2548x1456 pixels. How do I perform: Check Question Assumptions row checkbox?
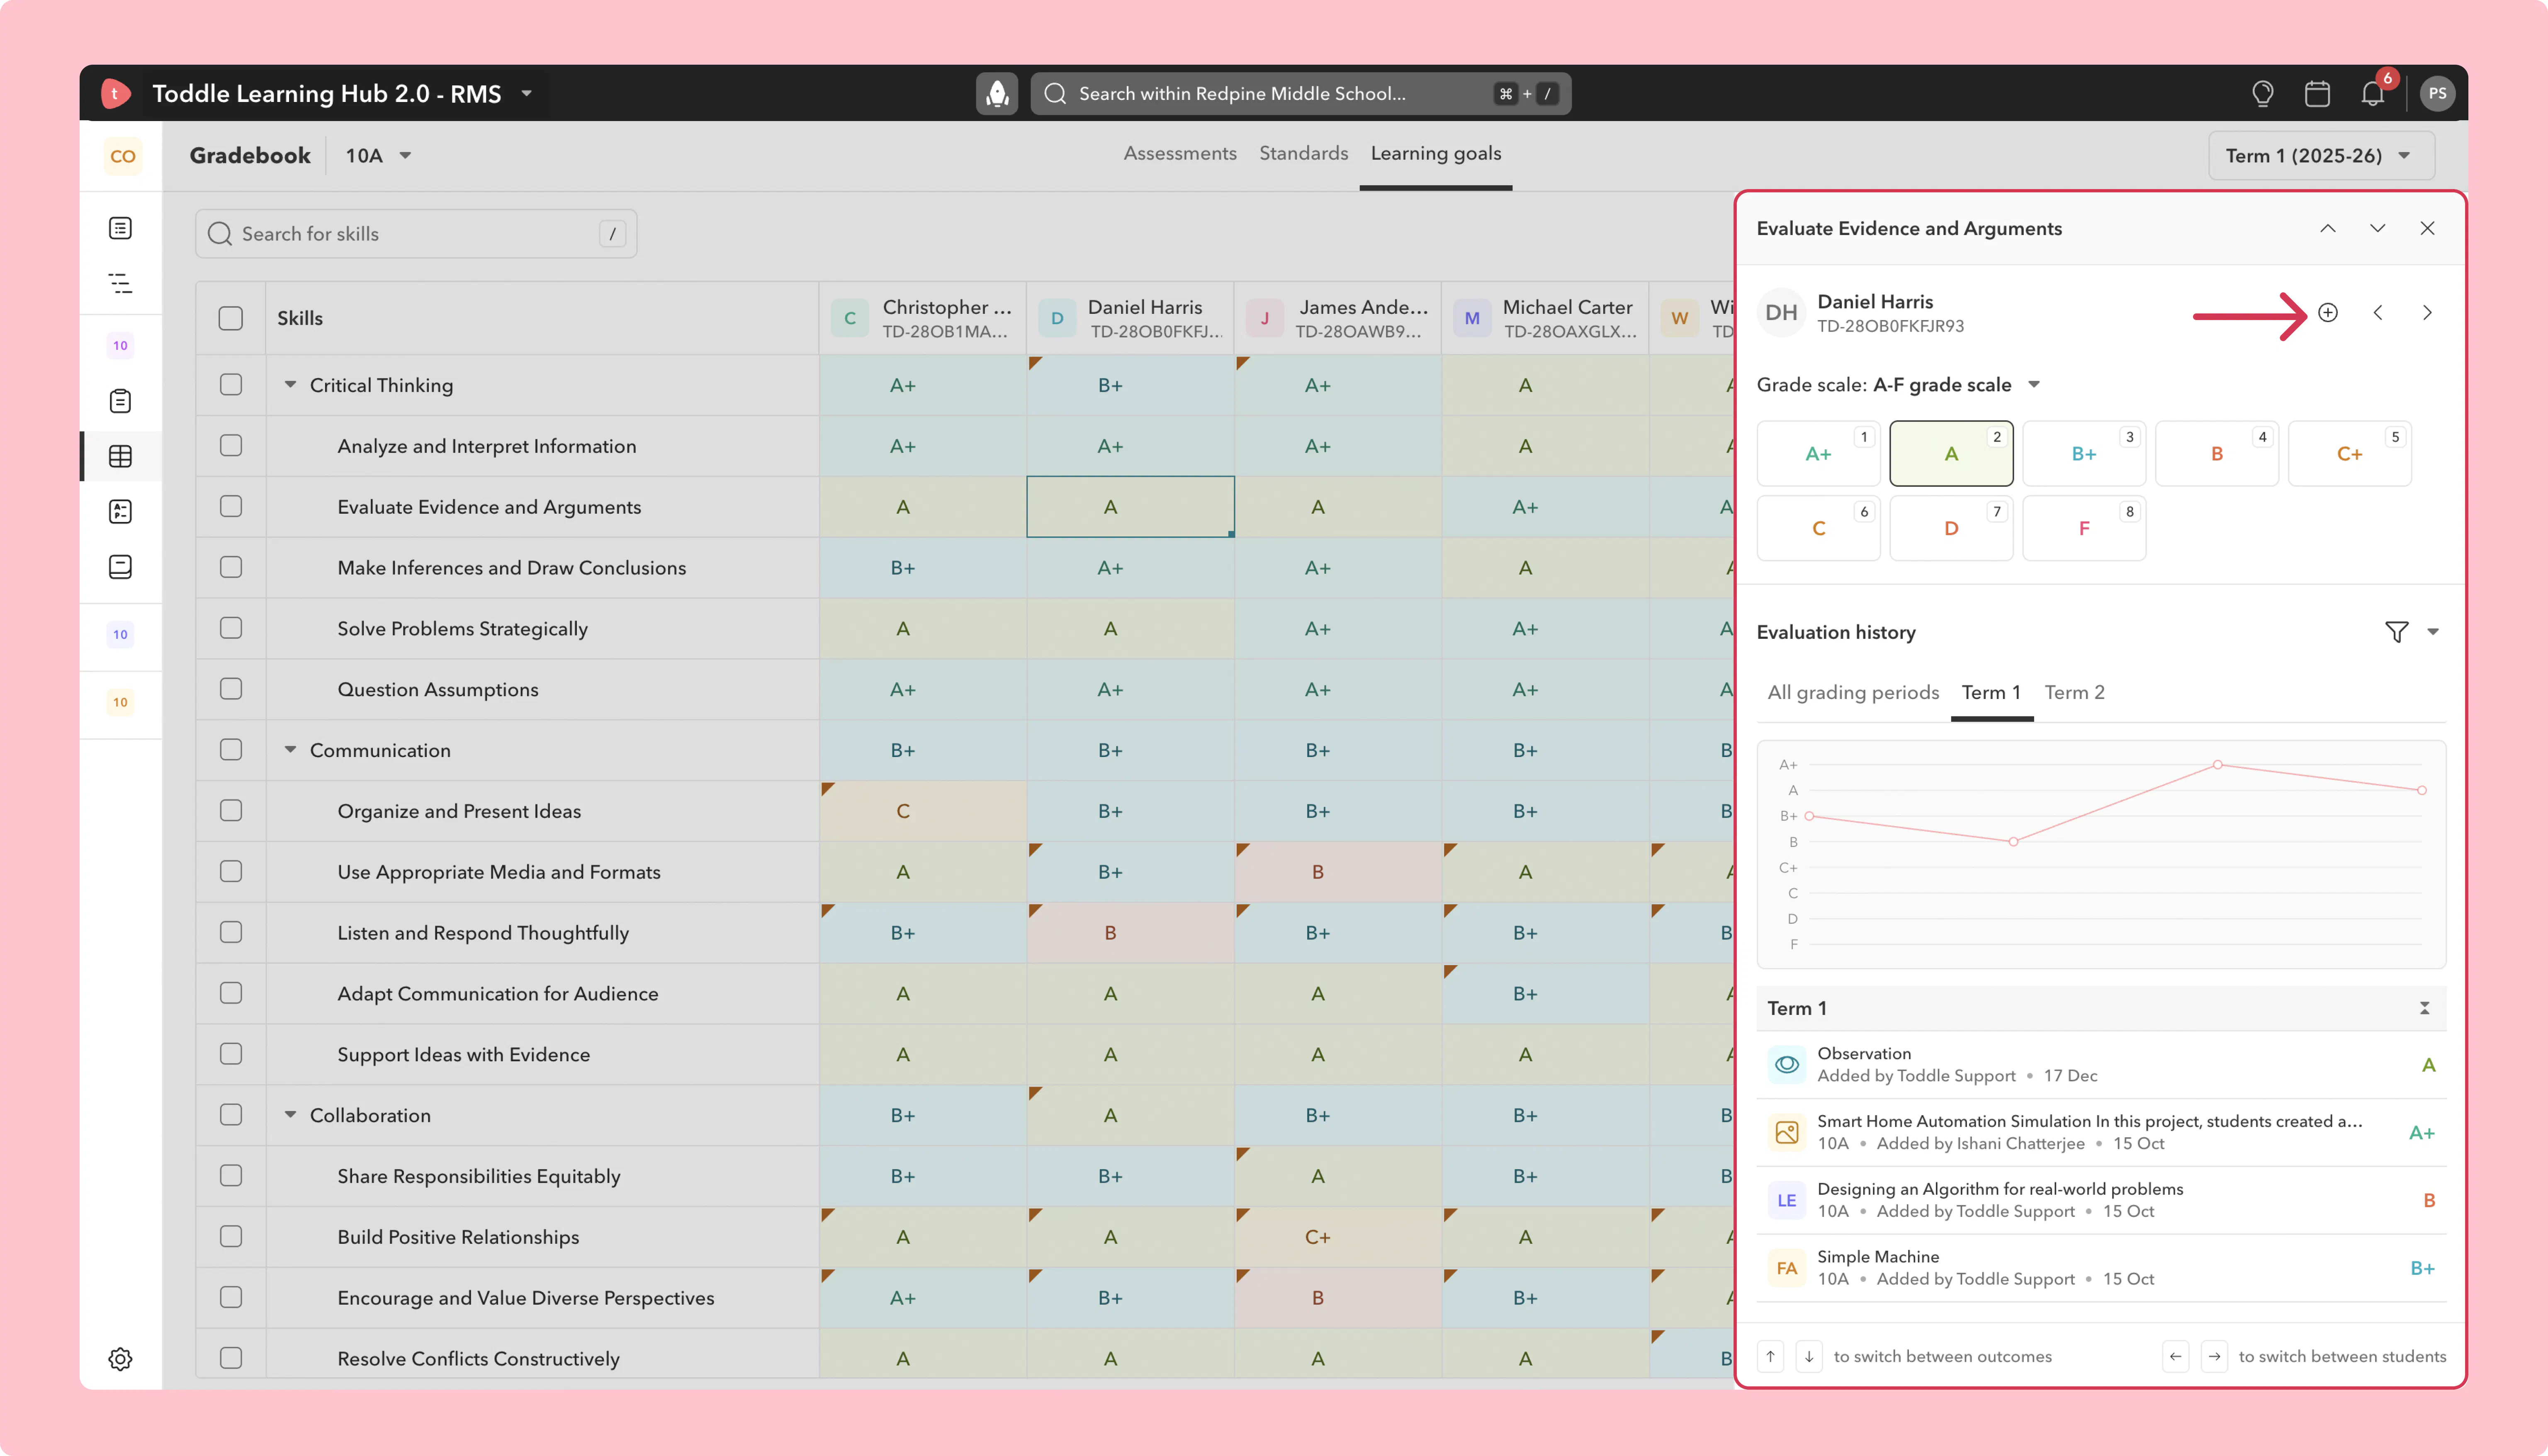click(x=230, y=689)
